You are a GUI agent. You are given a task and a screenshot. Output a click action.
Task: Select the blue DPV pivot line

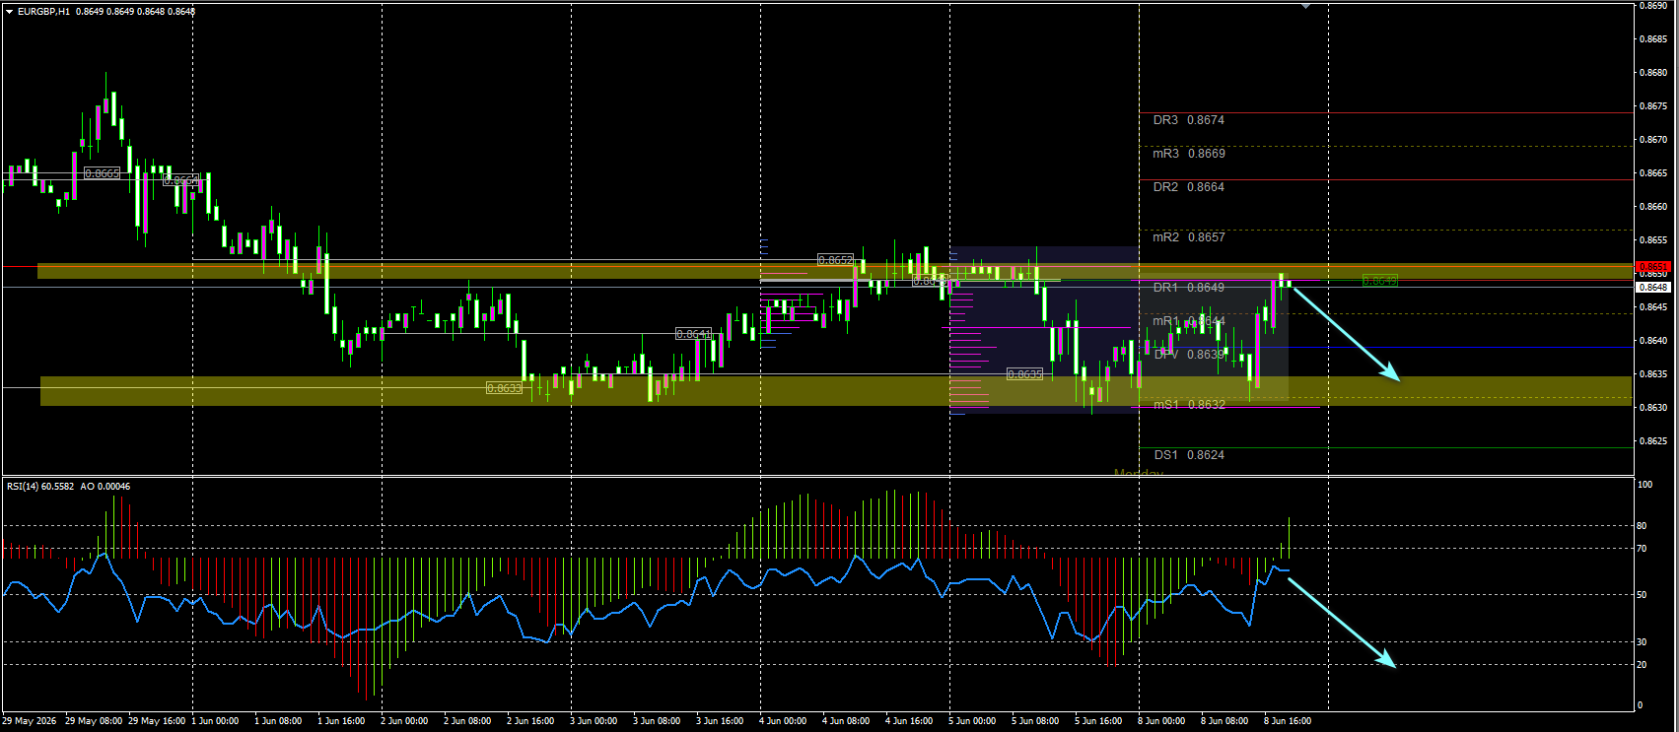coord(1385,347)
